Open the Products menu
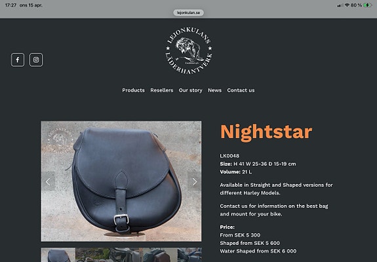 (134, 90)
